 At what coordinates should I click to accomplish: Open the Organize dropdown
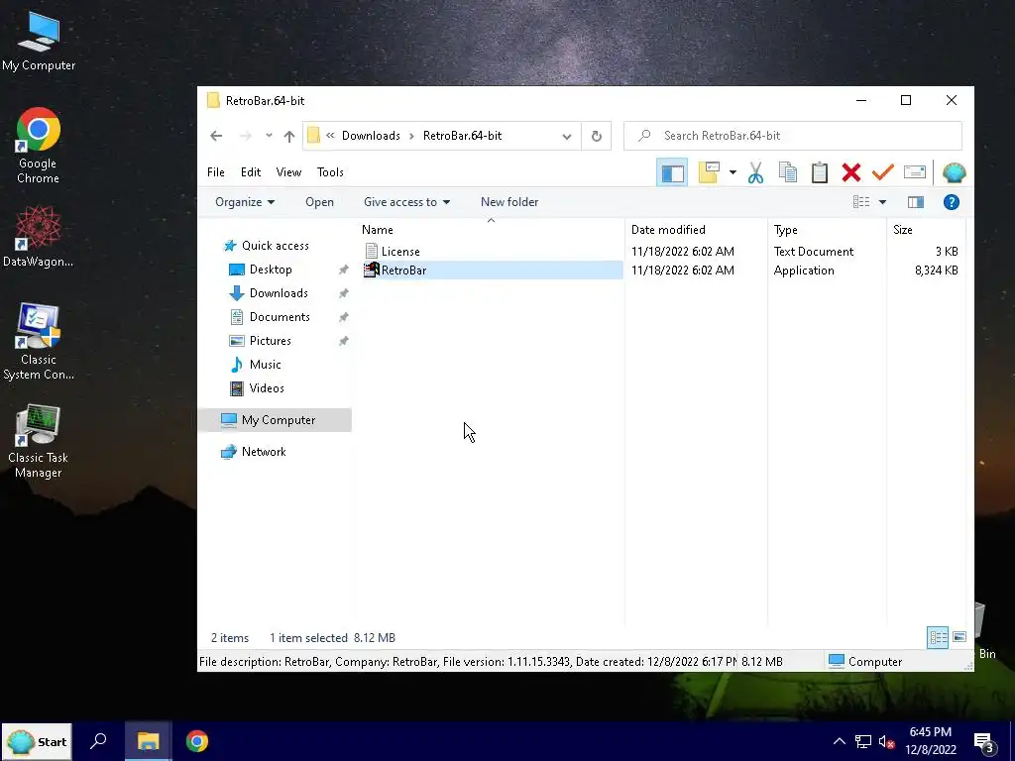pyautogui.click(x=245, y=202)
